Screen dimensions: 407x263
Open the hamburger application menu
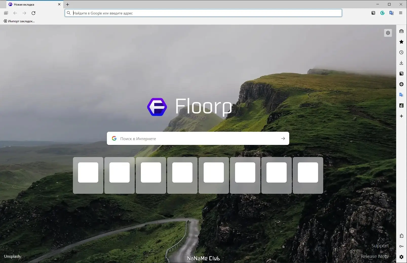point(401,13)
